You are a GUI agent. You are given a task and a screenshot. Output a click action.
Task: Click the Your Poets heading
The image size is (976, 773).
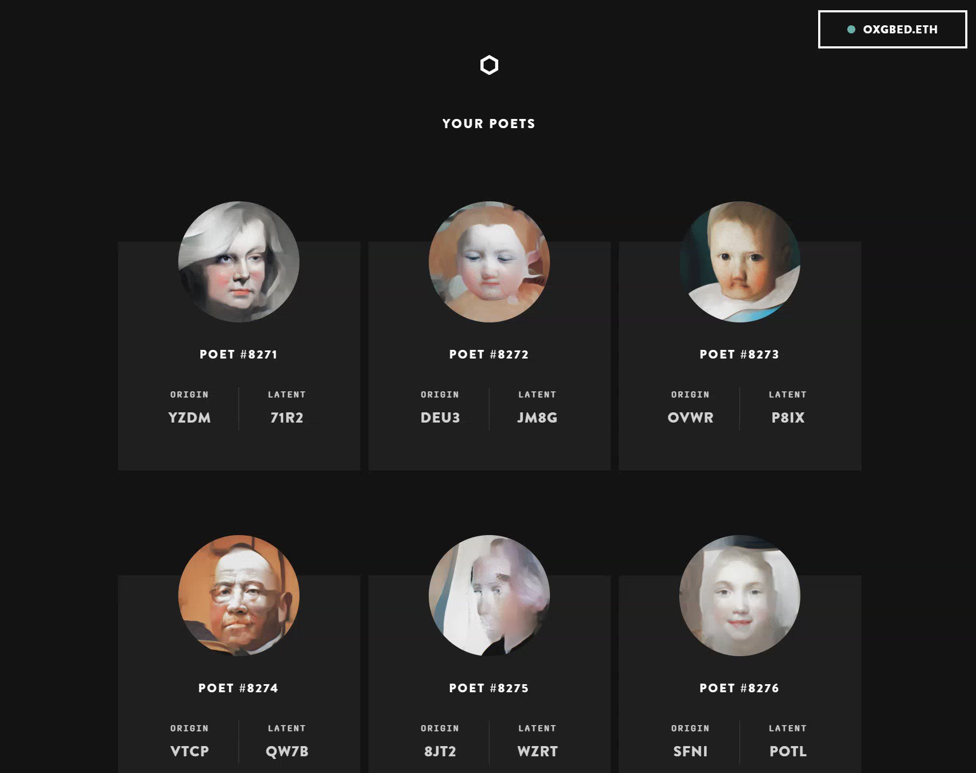(489, 124)
